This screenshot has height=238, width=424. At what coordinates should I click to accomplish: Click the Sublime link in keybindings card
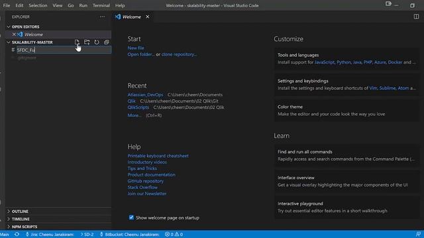pos(387,88)
